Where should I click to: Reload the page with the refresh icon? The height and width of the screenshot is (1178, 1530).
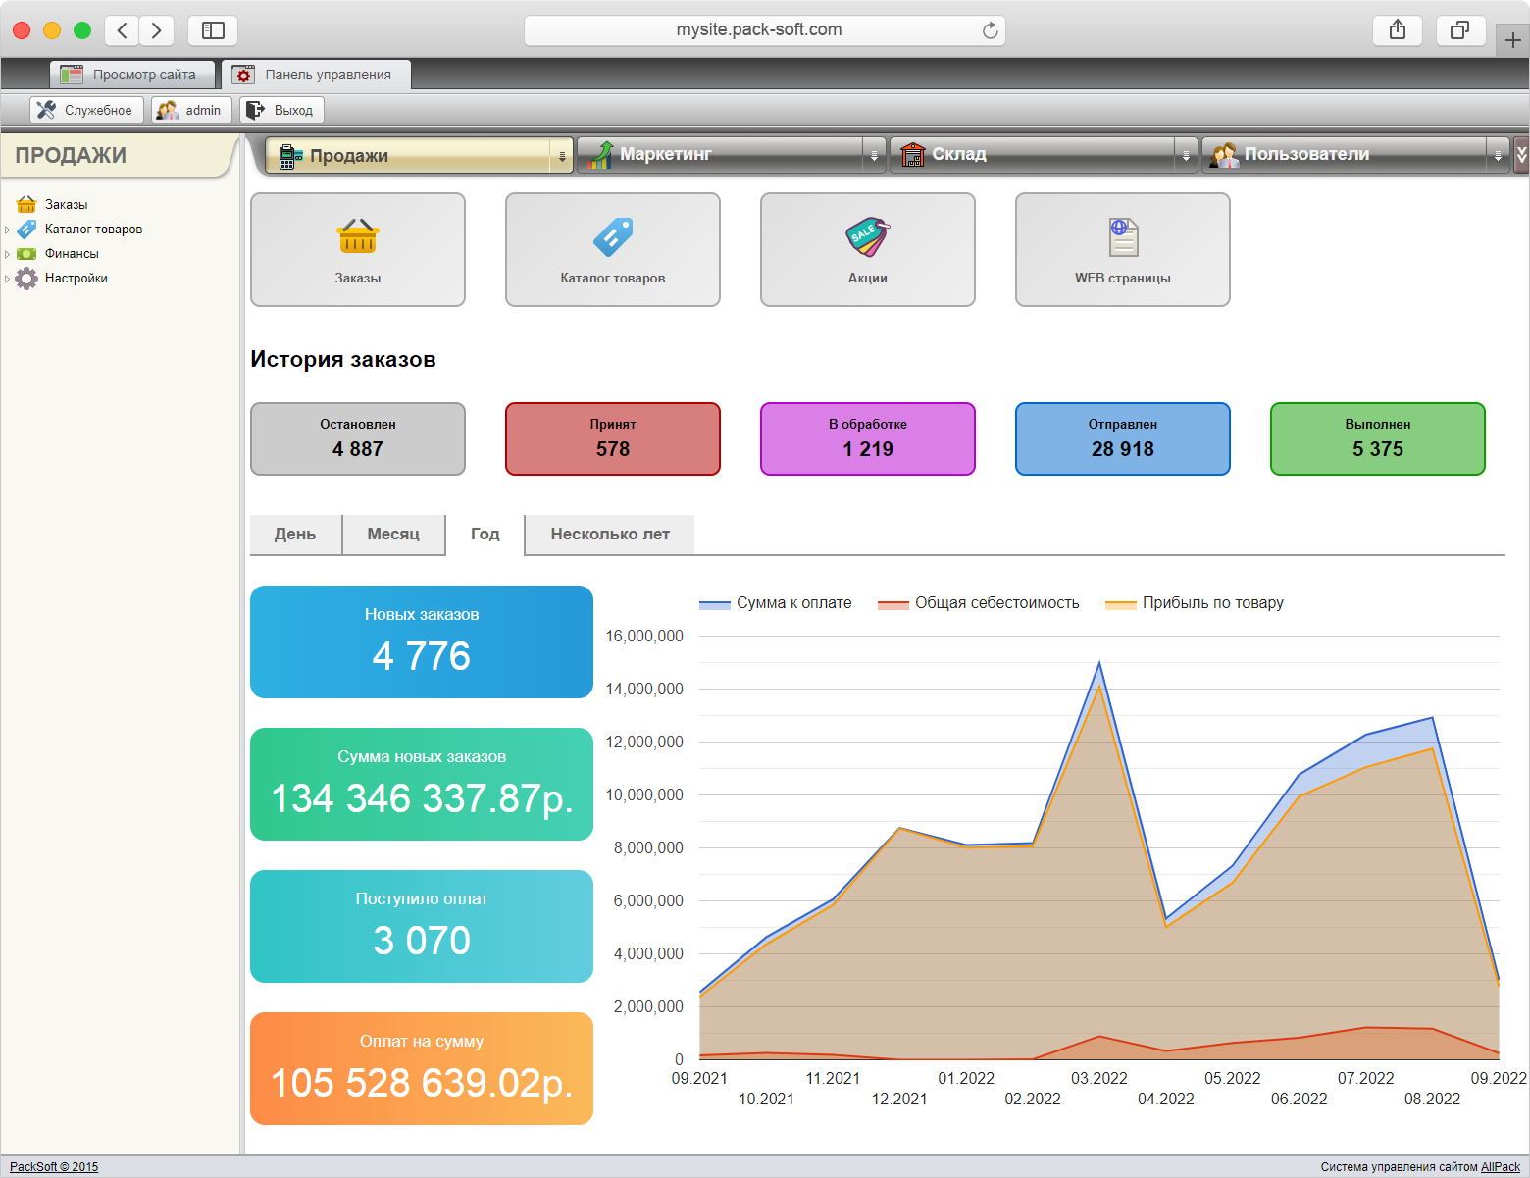click(991, 30)
